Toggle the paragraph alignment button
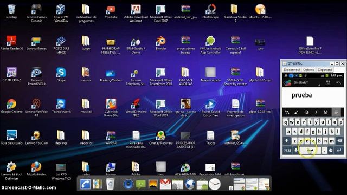This screenshot has width=347, height=195. click(x=336, y=112)
